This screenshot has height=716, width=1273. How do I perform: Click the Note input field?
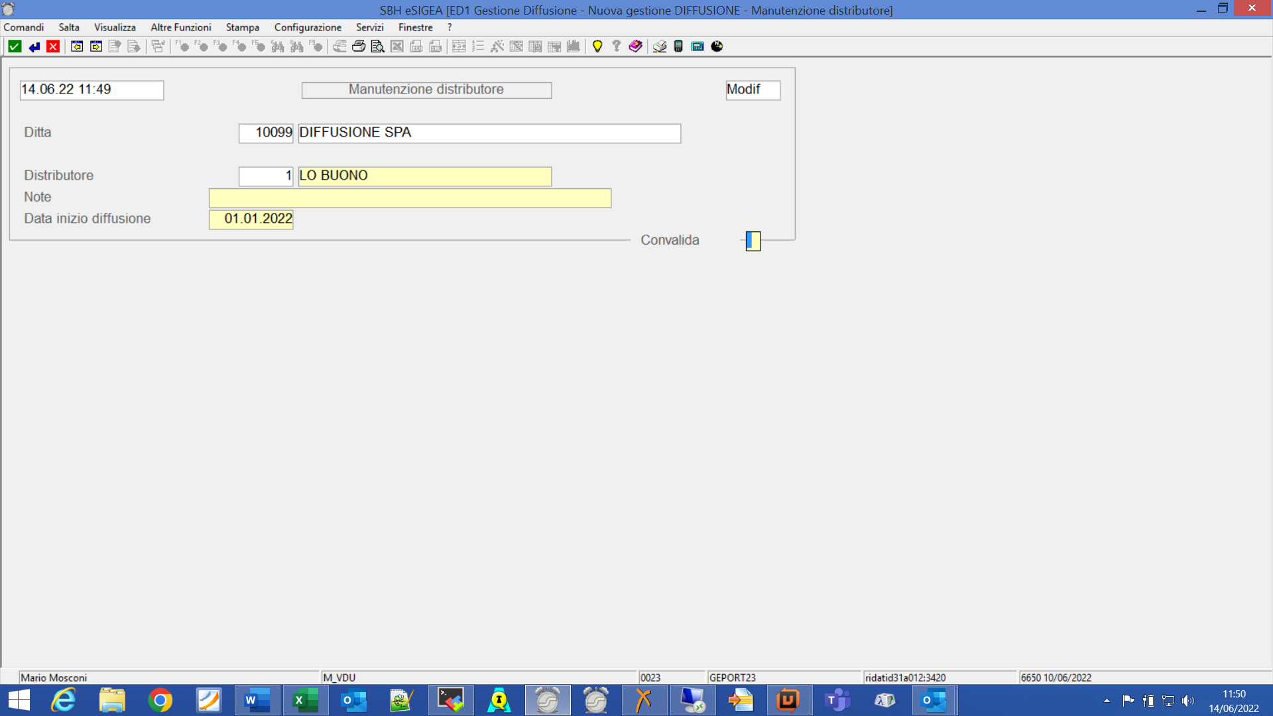tap(410, 198)
